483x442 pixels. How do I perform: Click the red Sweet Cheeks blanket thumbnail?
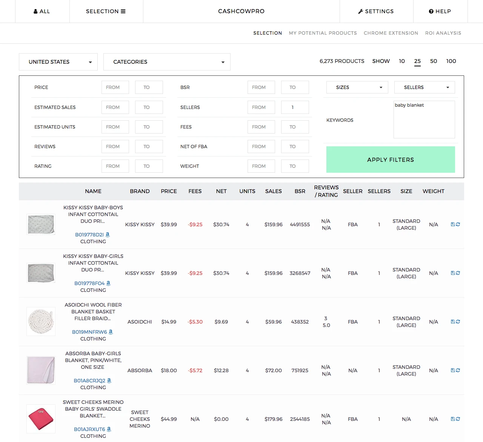point(41,419)
